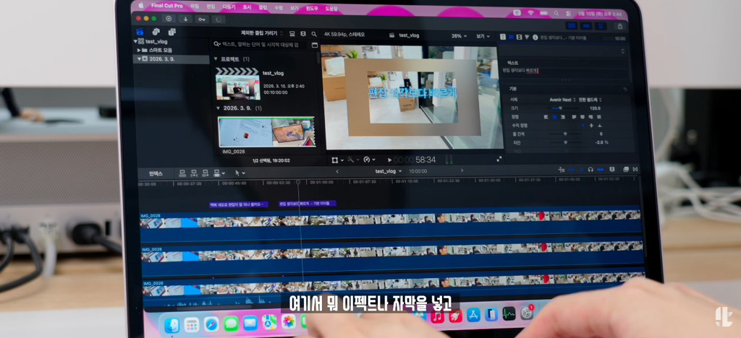Open the 도움말 menu
The height and width of the screenshot is (338, 741).
point(331,9)
